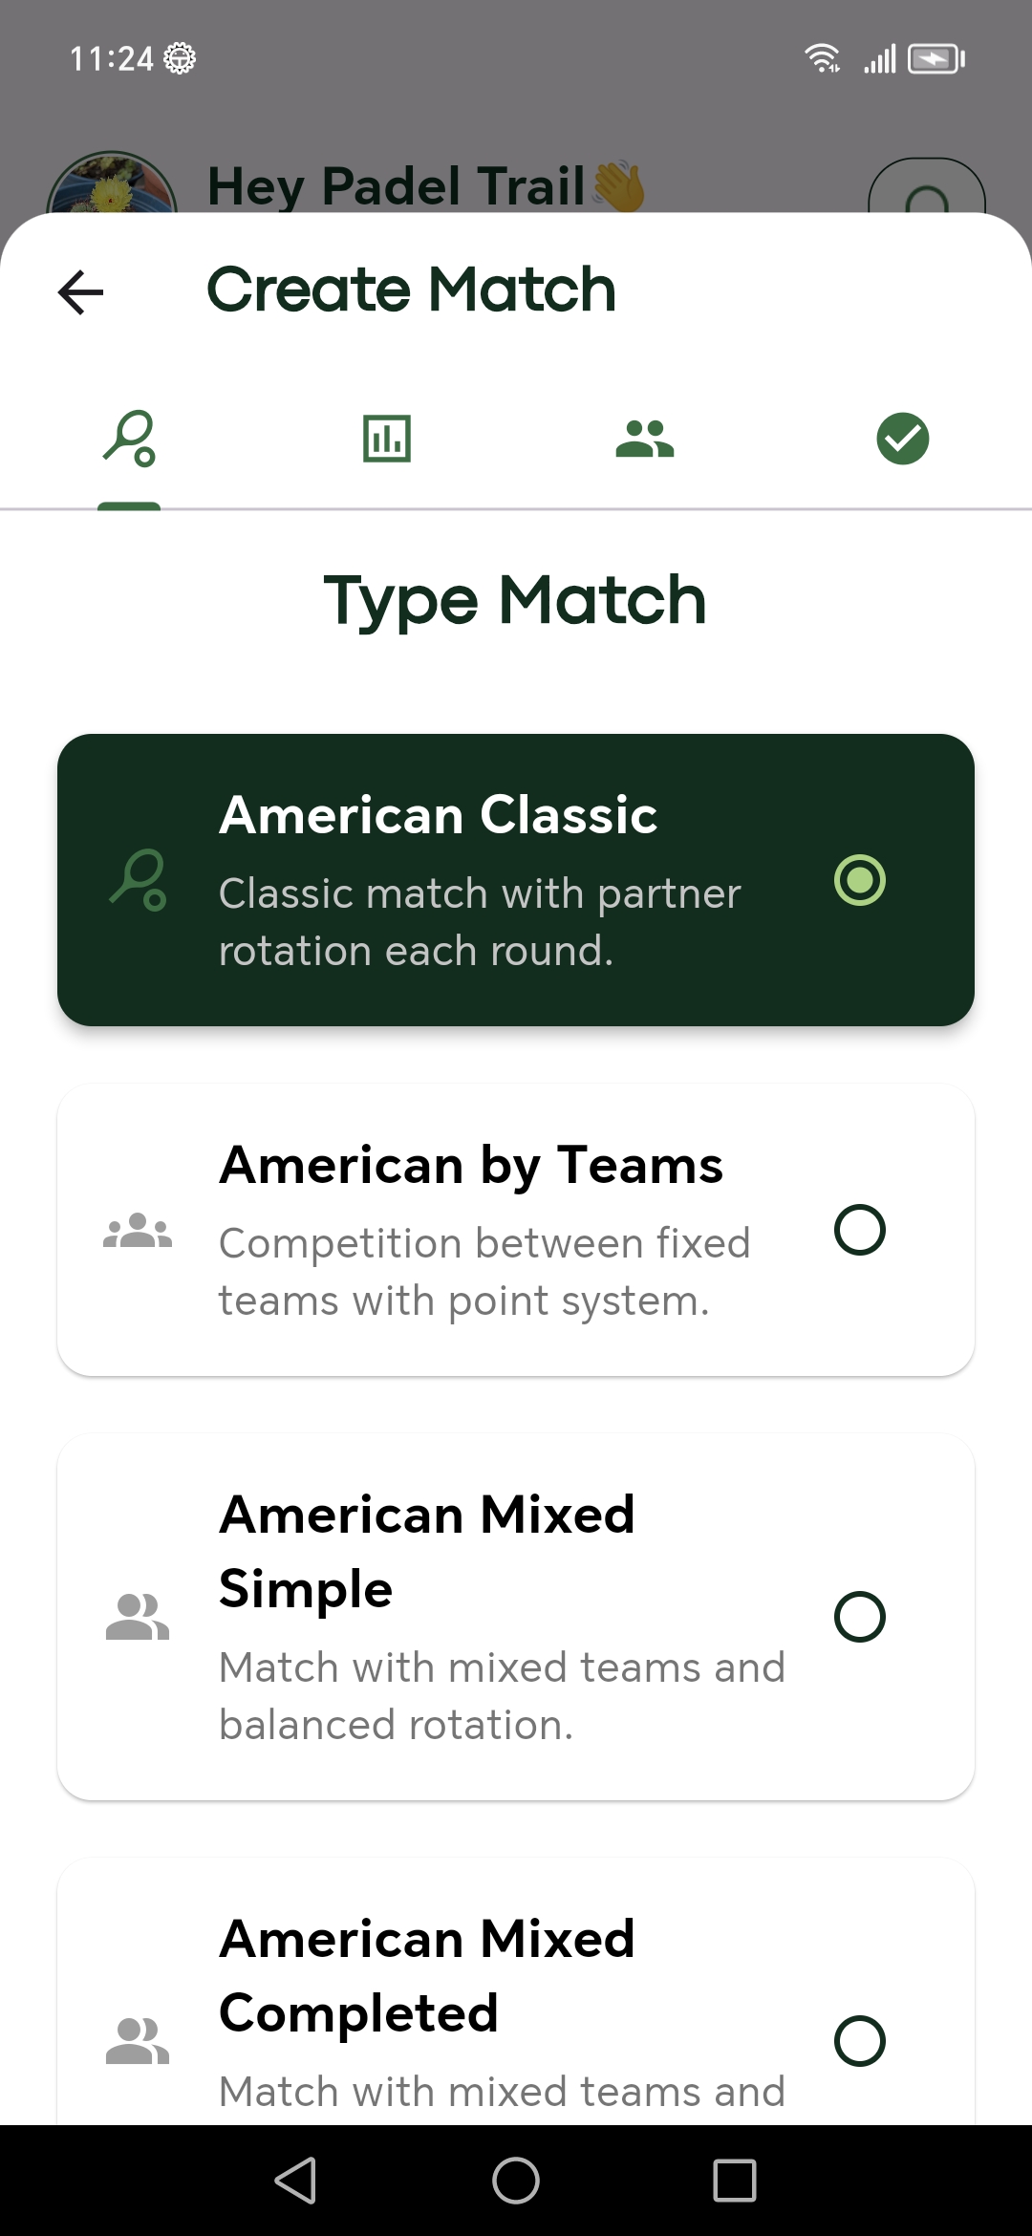
Task: Click the American by Teams title text
Action: click(470, 1165)
